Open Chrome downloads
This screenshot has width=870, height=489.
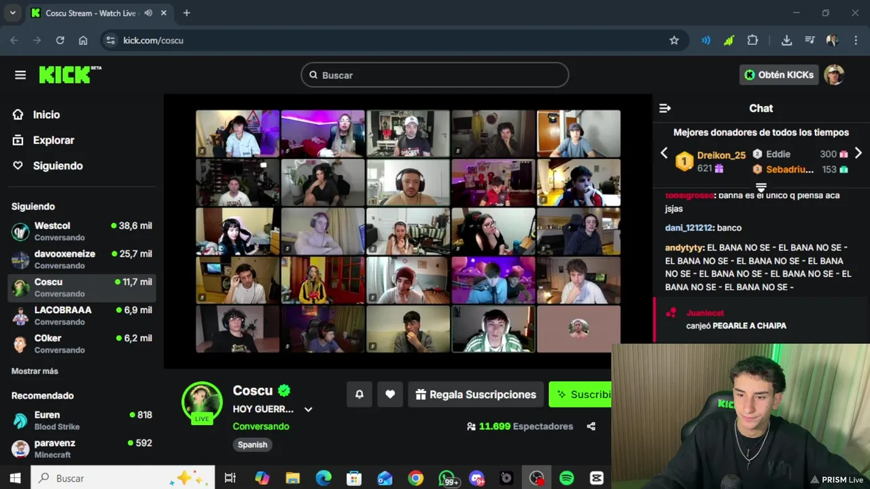tap(786, 40)
